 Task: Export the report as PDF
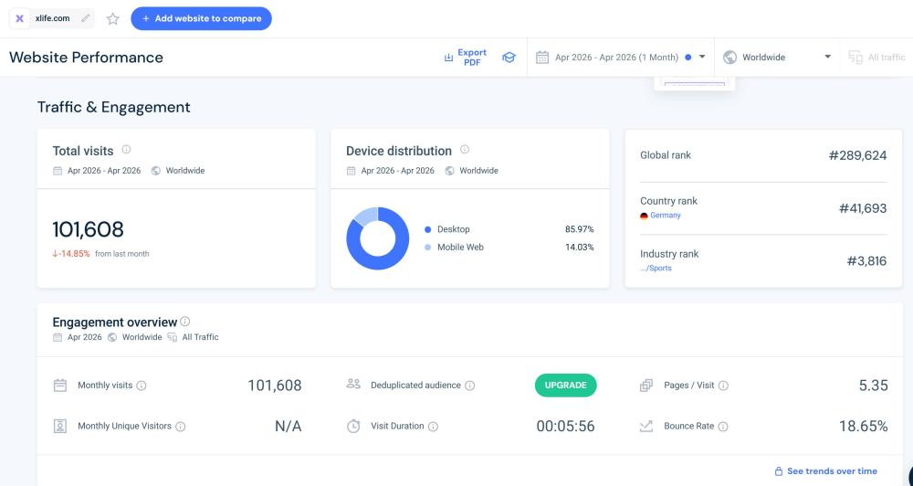click(466, 58)
